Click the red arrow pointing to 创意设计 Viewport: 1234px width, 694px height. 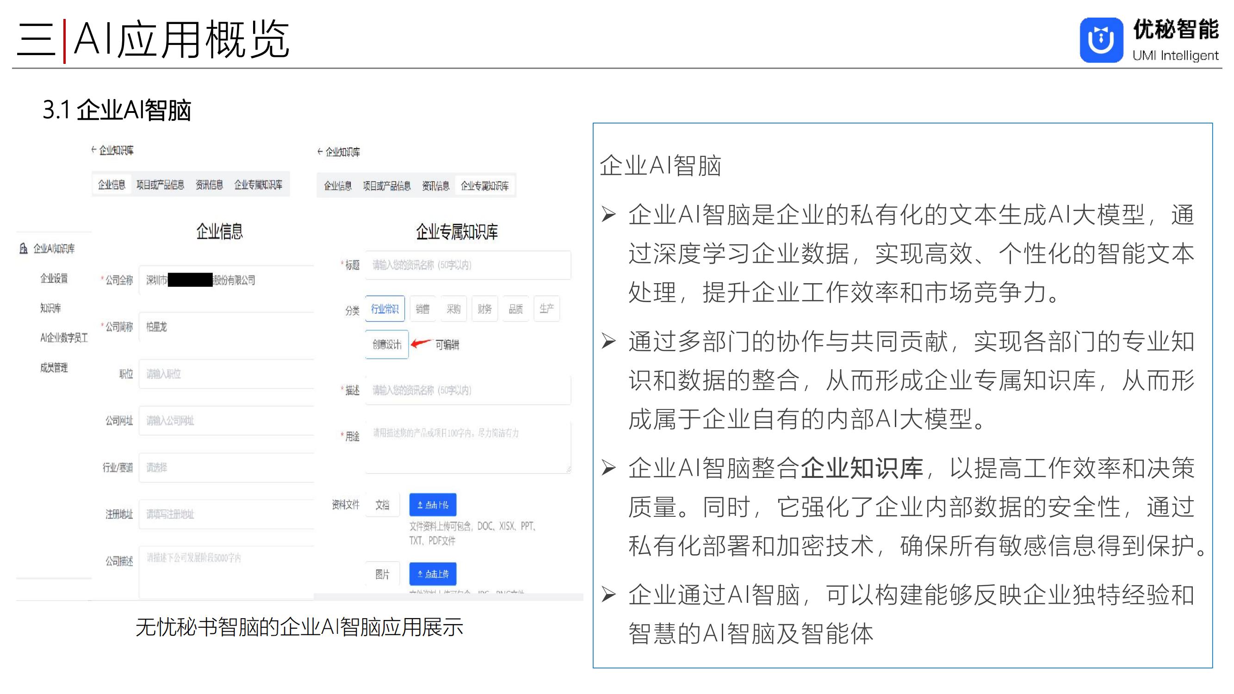(x=421, y=343)
